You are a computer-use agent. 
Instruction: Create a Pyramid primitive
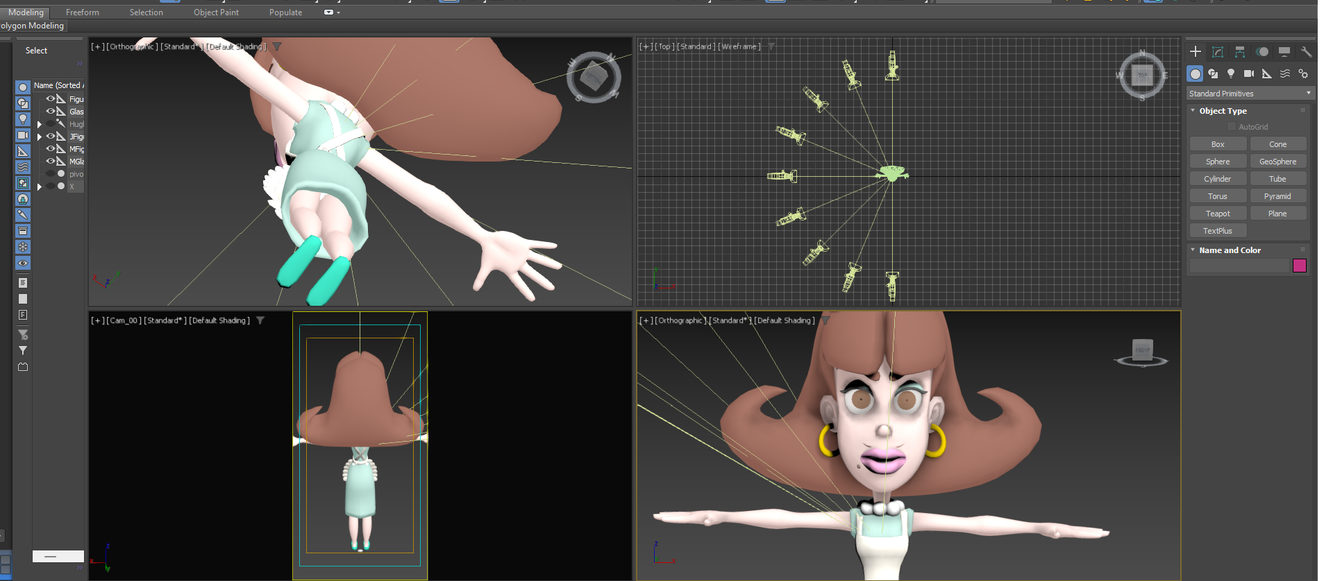[x=1277, y=196]
